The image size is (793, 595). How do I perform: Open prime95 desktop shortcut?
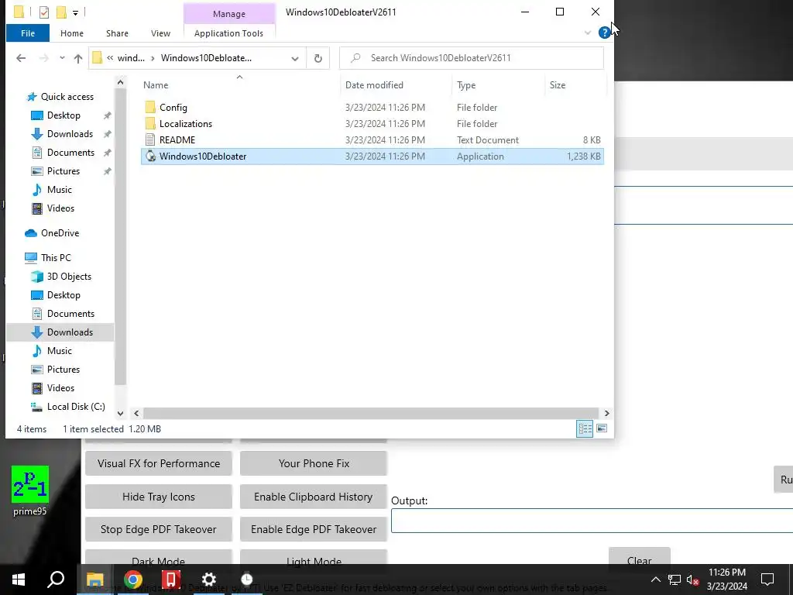click(30, 490)
